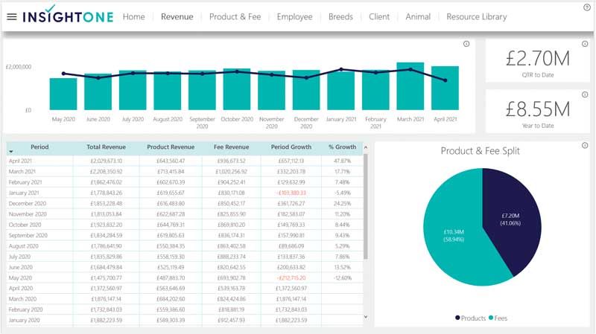Click info icon on revenue bar chart

coord(466,44)
